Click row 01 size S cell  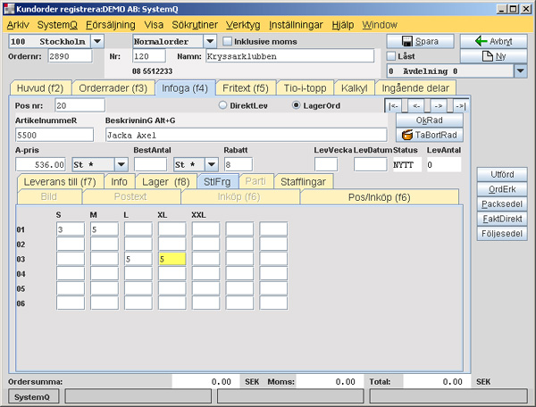click(x=71, y=229)
